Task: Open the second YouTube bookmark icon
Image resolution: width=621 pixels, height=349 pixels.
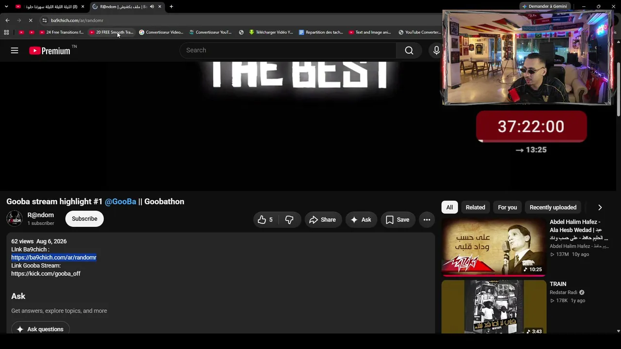Action: [32, 32]
